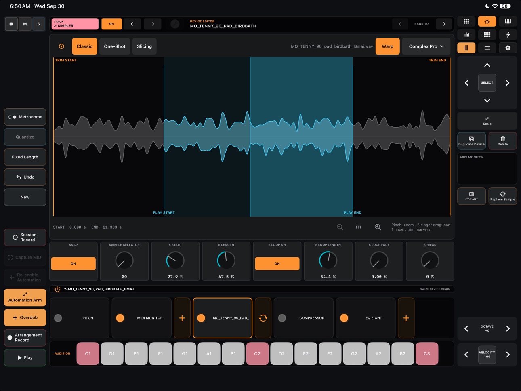Select the sun-shaped device mode icon
The image size is (521, 391).
pos(487,21)
